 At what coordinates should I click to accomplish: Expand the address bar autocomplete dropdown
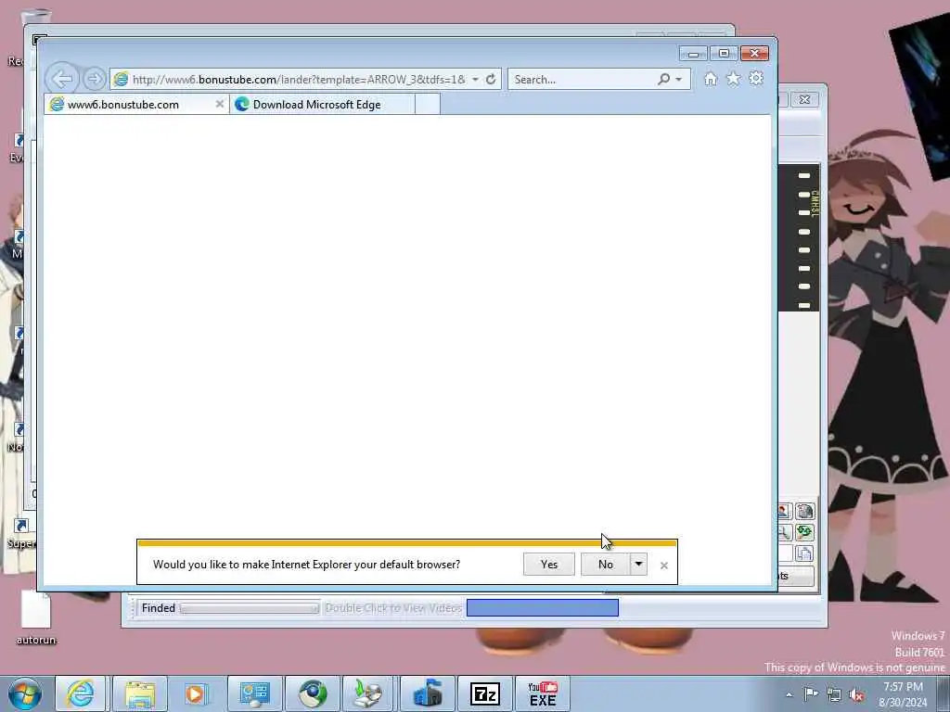[476, 80]
